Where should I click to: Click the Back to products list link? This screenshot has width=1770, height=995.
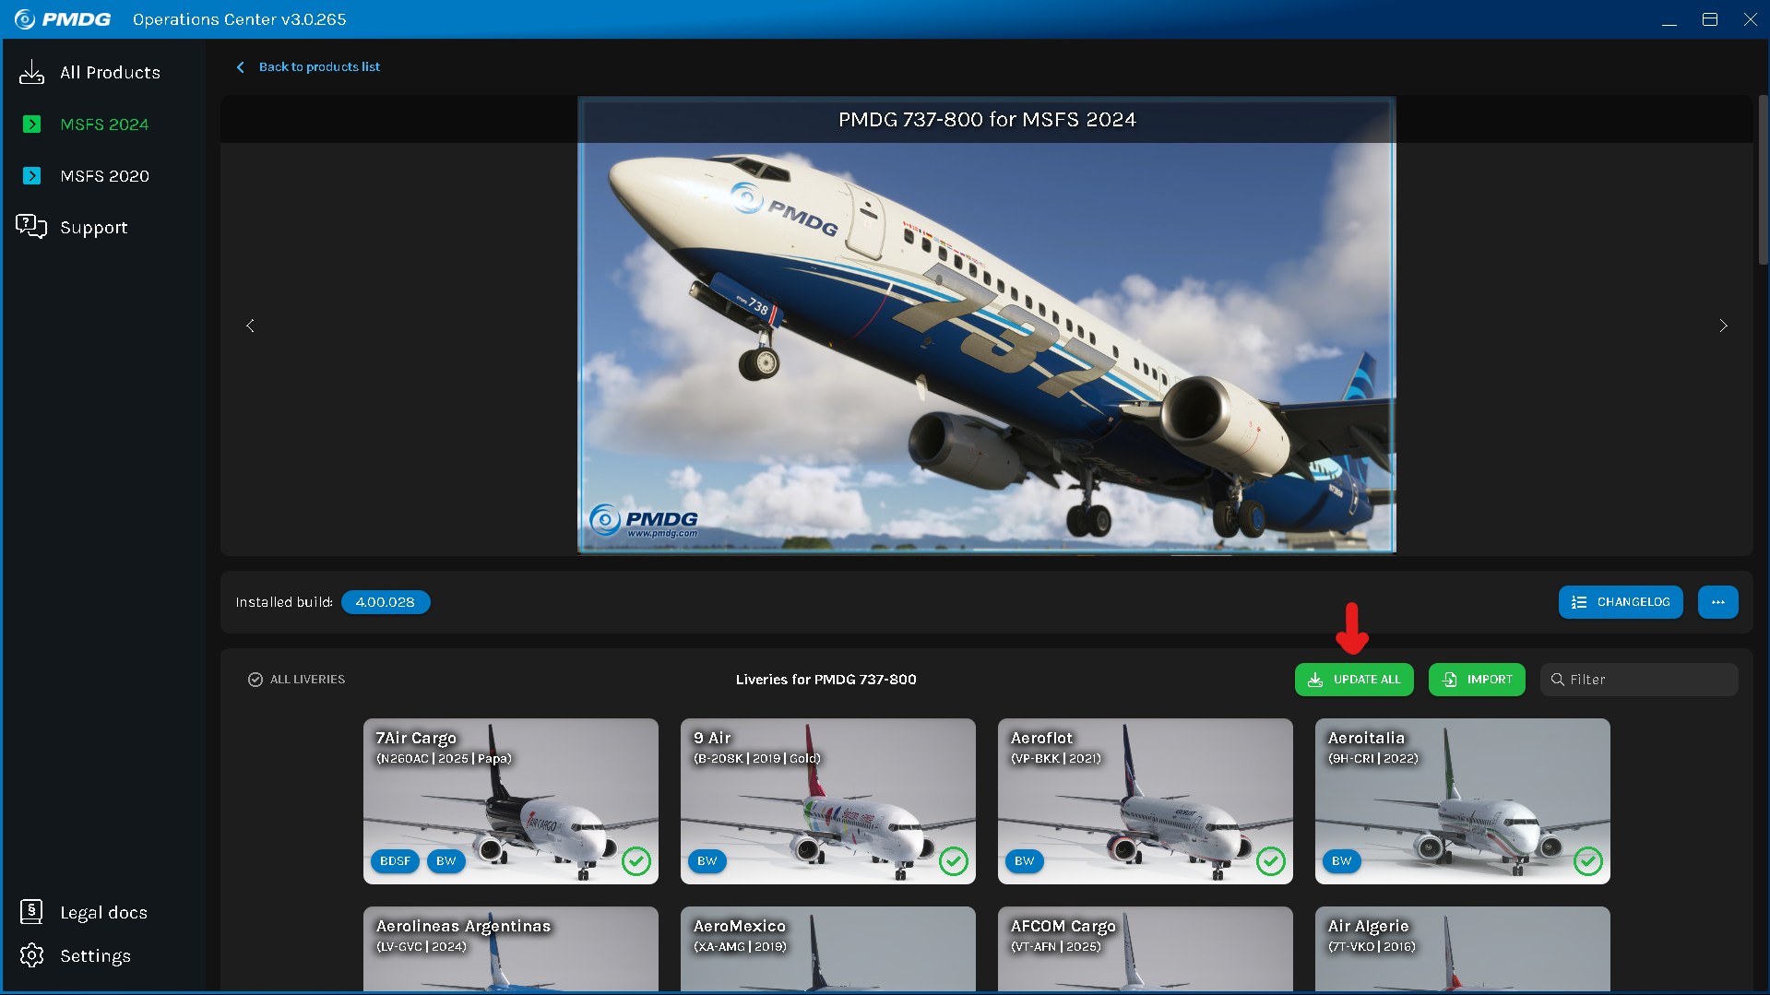[x=318, y=67]
